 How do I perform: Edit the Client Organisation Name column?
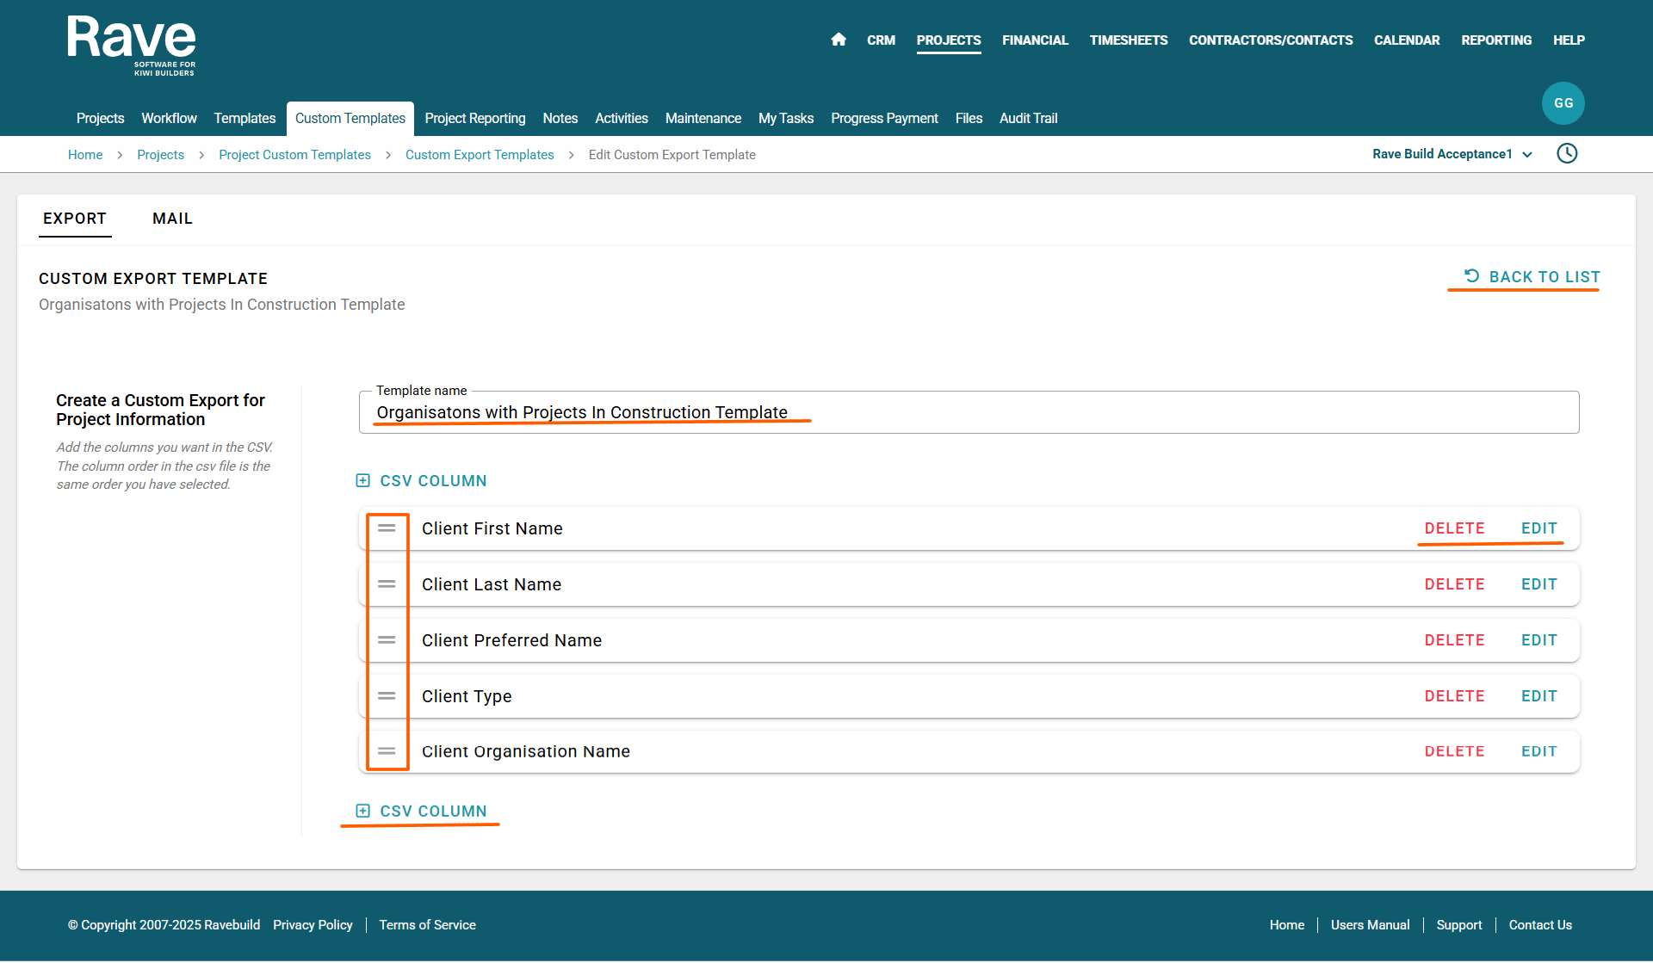click(x=1538, y=751)
